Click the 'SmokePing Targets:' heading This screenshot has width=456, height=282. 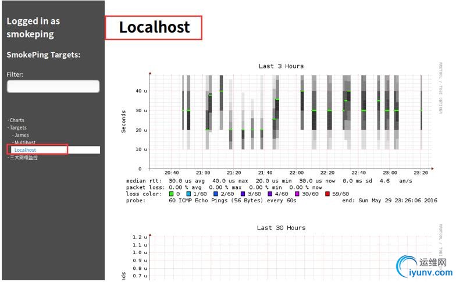click(x=44, y=55)
